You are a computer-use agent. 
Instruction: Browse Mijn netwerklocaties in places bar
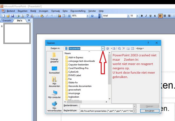(x=54, y=106)
